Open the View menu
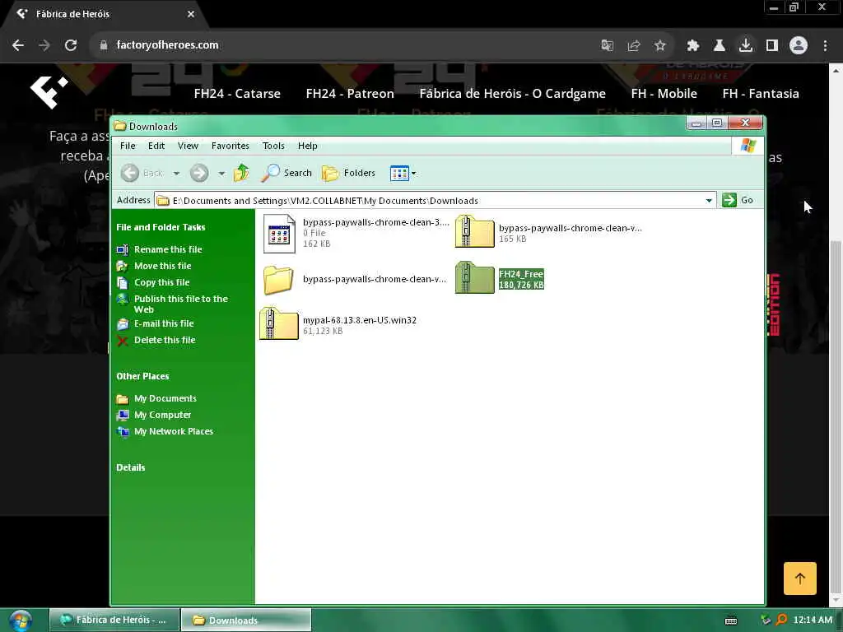This screenshot has width=843, height=632. 189,146
